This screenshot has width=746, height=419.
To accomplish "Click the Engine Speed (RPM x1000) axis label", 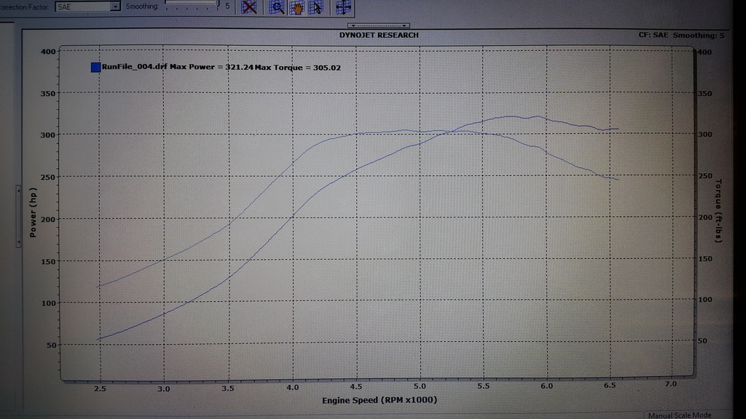I will point(379,400).
